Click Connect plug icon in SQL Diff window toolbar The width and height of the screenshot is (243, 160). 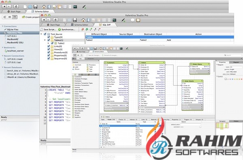point(123,20)
